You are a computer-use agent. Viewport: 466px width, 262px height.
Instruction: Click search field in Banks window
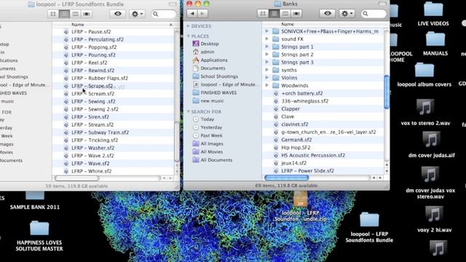[x=374, y=14]
